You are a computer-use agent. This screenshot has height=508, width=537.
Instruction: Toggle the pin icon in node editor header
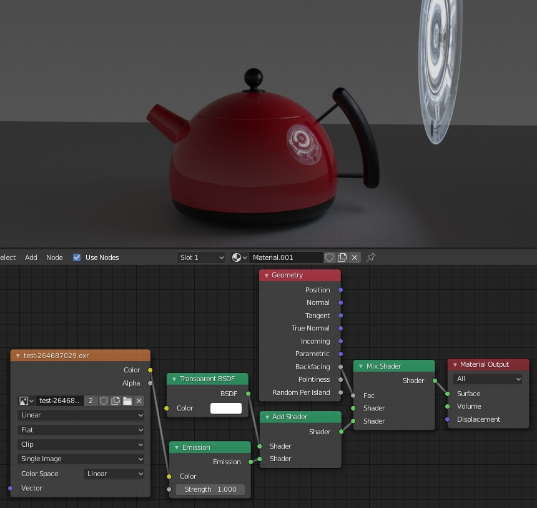(x=371, y=257)
